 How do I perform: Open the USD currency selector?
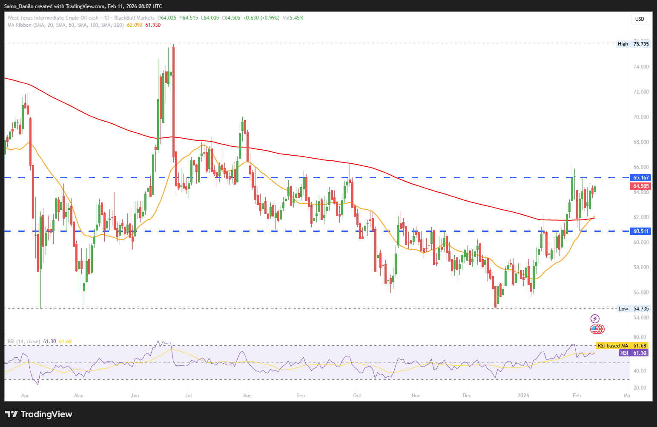pyautogui.click(x=640, y=19)
